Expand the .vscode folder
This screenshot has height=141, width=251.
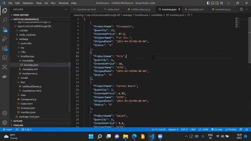(23, 31)
